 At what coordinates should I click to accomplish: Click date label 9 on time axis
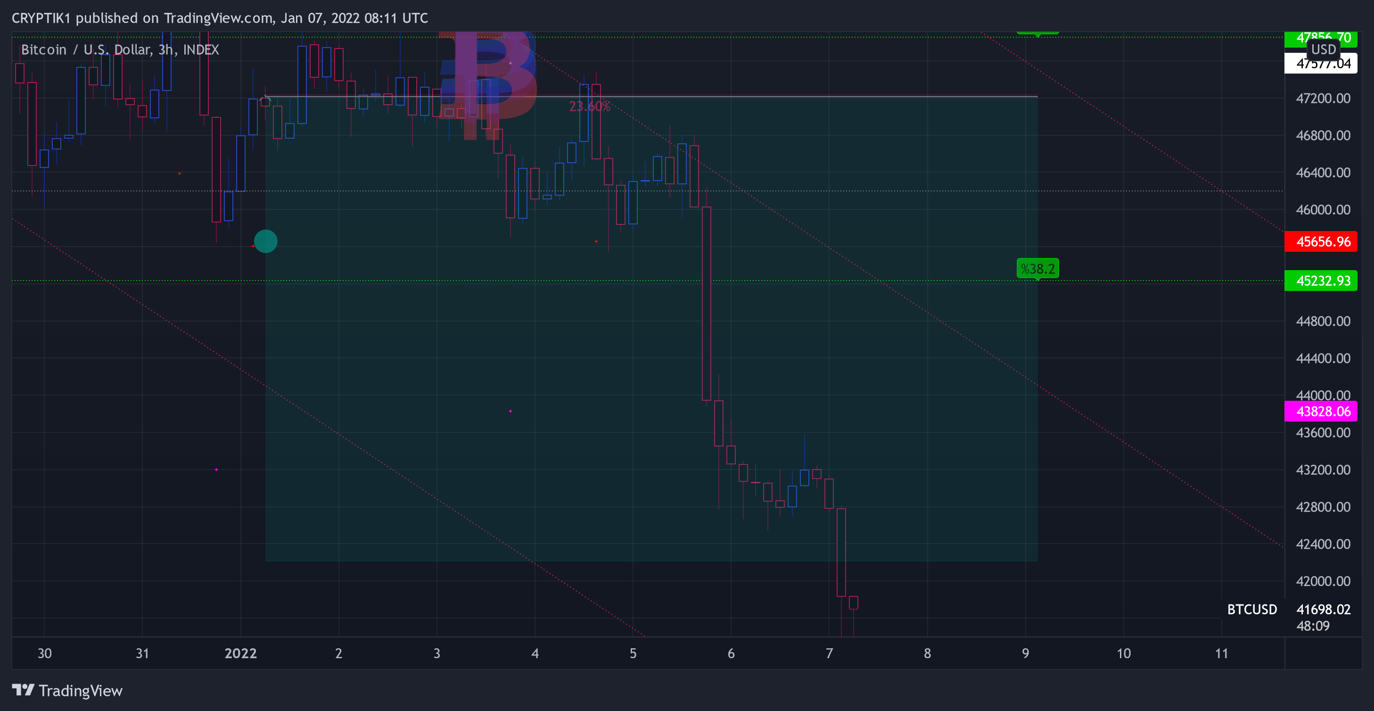tap(1025, 653)
